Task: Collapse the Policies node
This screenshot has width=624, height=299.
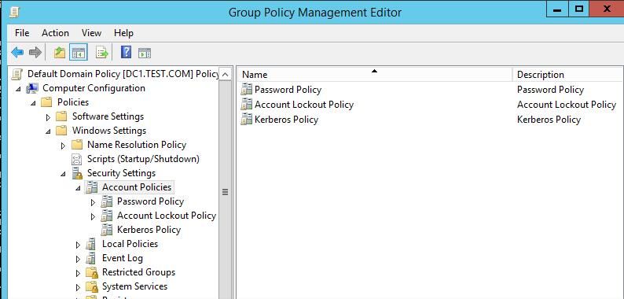Action: click(34, 103)
